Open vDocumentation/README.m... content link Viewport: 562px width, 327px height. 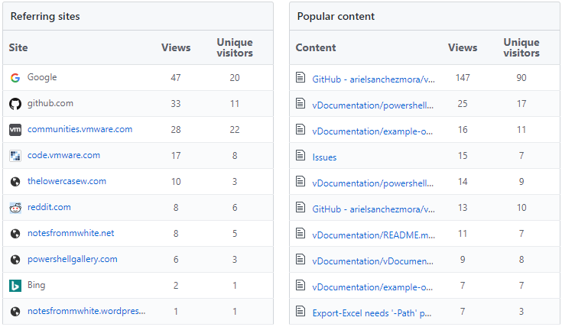click(373, 235)
